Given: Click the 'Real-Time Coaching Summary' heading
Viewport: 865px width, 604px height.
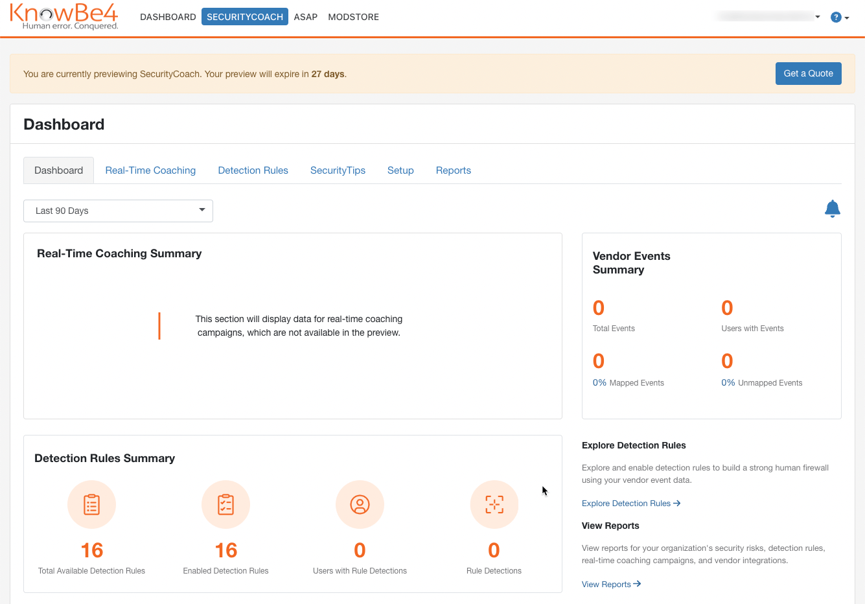Looking at the screenshot, I should [x=119, y=253].
